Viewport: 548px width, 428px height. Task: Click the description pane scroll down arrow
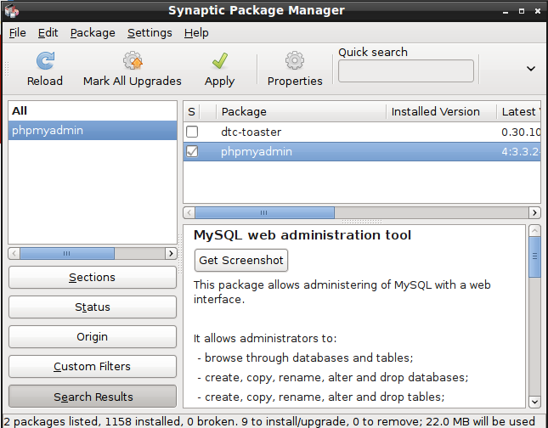[534, 402]
